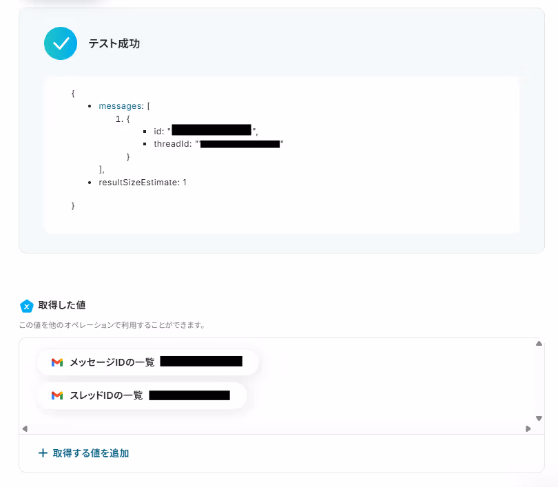Click the scroll left arrow in values panel
Viewport: 558px width, 487px height.
(x=25, y=428)
